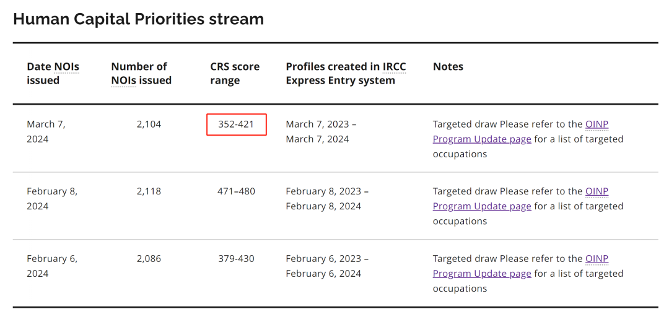Select the 471–480 CRS score cell

click(236, 191)
